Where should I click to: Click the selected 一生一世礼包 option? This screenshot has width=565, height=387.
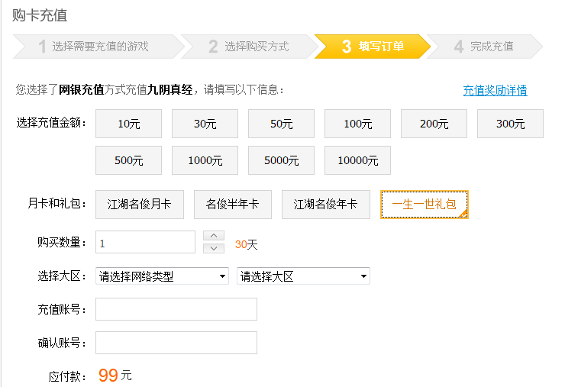tap(424, 205)
